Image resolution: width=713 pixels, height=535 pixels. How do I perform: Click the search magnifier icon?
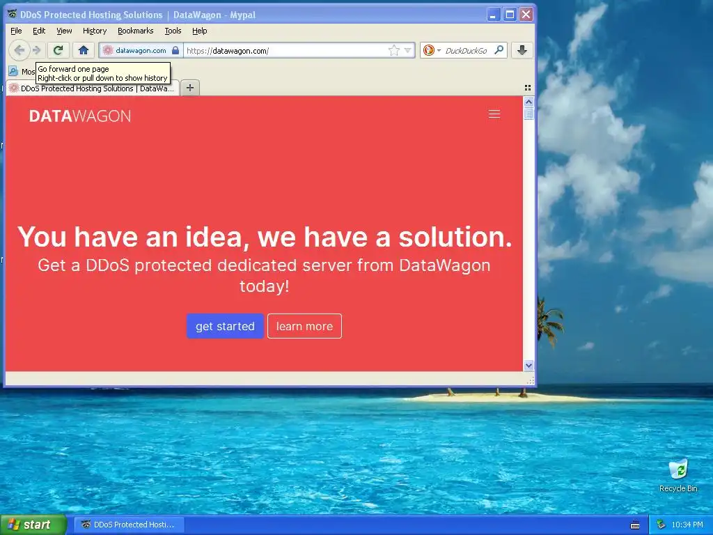(499, 50)
